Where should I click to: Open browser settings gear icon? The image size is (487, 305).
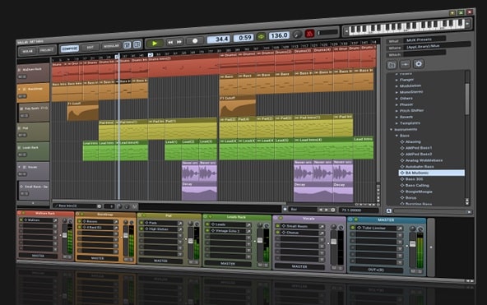click(419, 64)
